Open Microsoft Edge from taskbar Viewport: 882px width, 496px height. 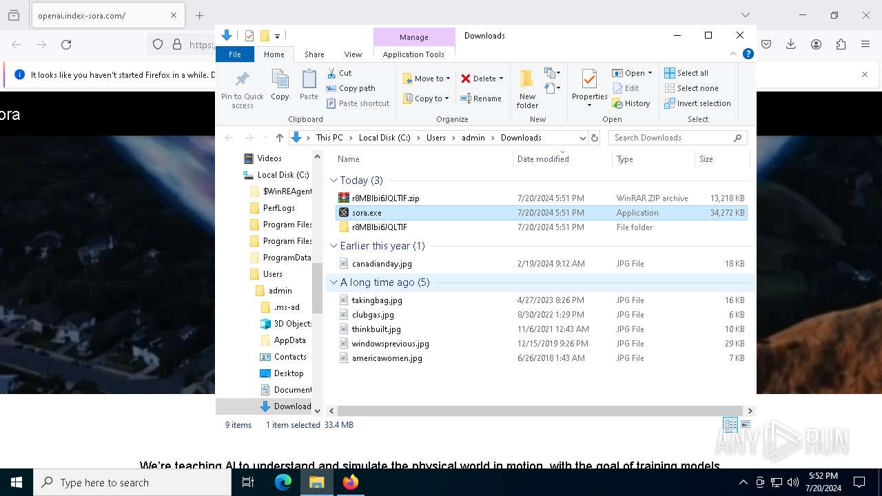tap(283, 482)
